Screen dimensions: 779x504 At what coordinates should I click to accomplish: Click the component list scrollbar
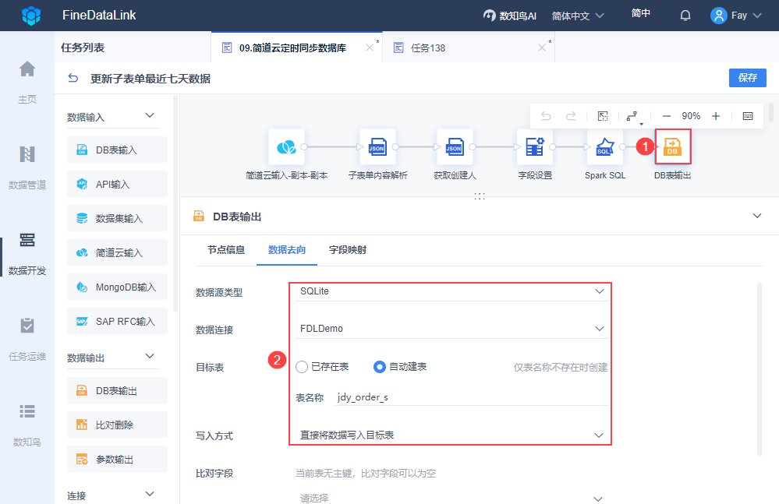tap(175, 203)
